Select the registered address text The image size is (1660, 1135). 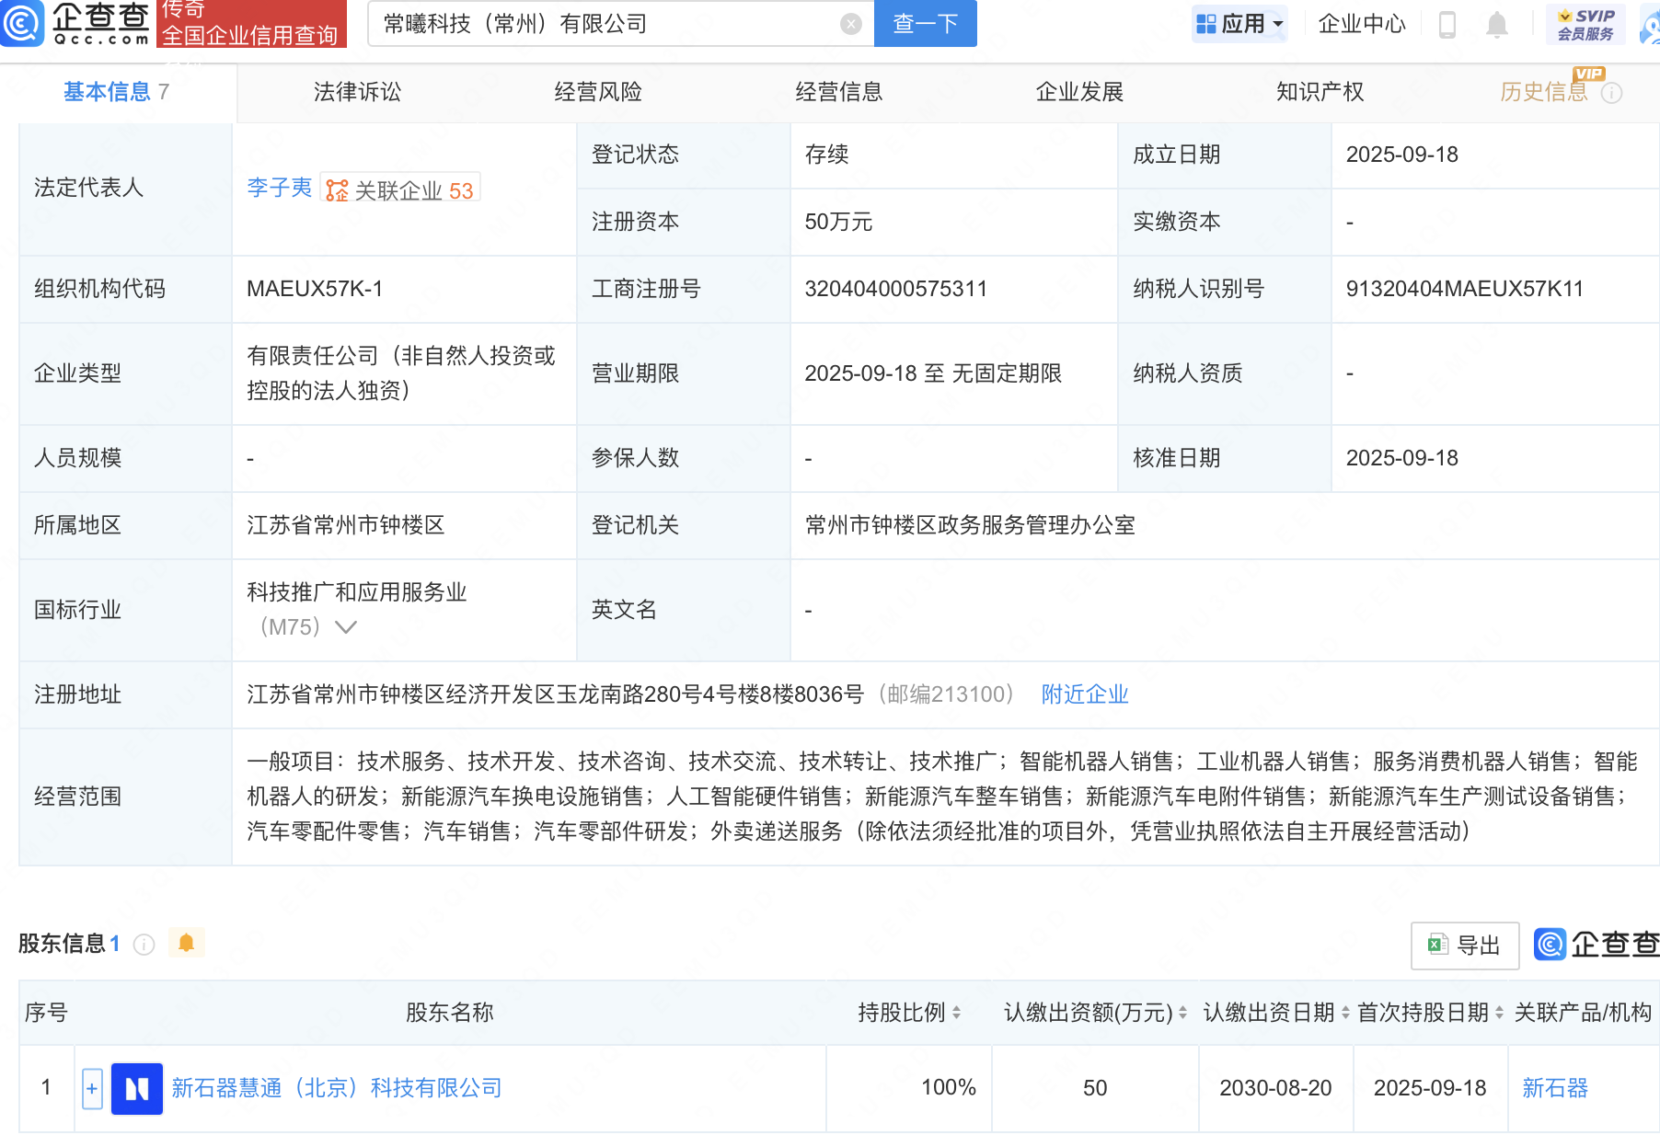(x=556, y=694)
